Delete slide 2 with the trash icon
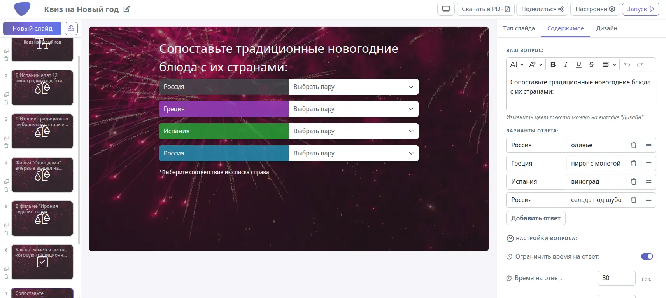 coord(6,102)
